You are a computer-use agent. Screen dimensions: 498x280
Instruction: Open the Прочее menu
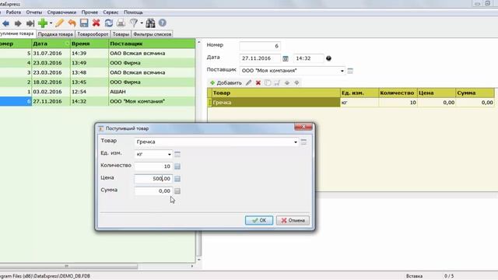coord(89,12)
